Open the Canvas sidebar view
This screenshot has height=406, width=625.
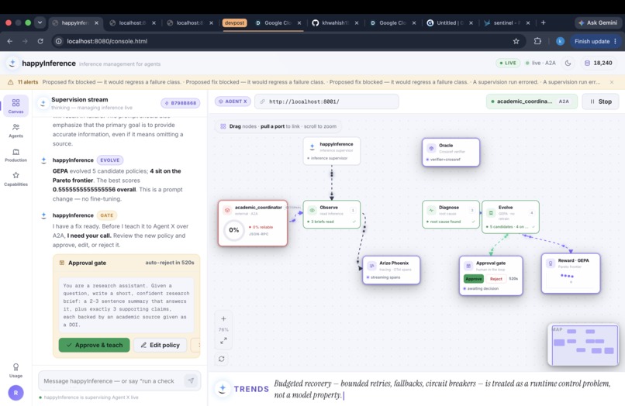tap(16, 106)
